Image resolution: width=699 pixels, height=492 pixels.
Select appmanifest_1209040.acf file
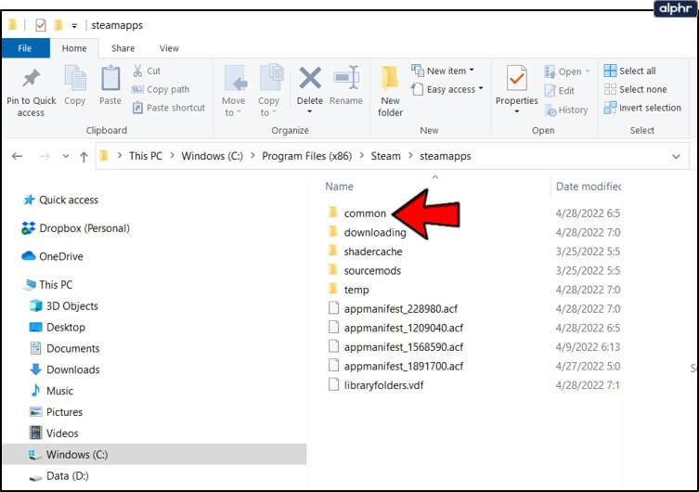(x=395, y=328)
